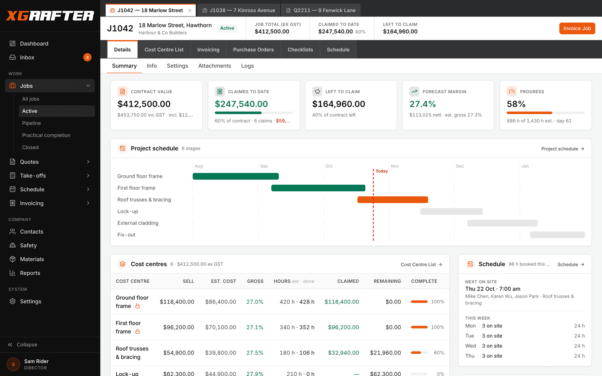Click the Roof trusses & bracing Gantt bar
Viewport: 602px width, 376px height.
[x=392, y=200]
